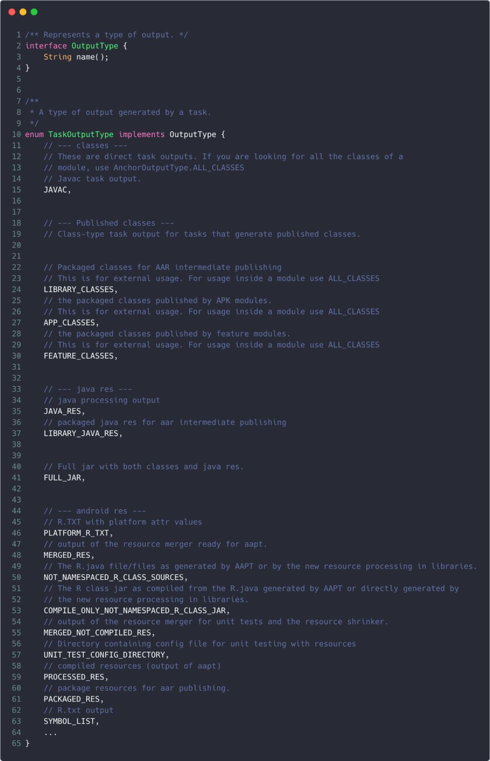This screenshot has width=490, height=761.
Task: Click the yellow minimize dot
Action: coord(23,12)
